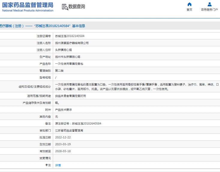Image resolution: width=220 pixels, height=172 pixels.
Task: Select registrant address 头桥镇同心路
Action: [63, 50]
